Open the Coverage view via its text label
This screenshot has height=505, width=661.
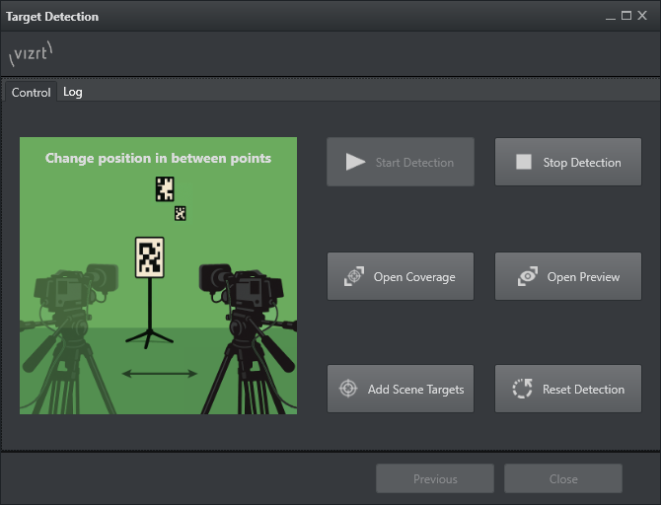coord(414,277)
